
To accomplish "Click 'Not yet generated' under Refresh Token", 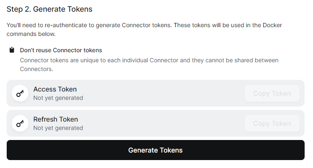I will [58, 128].
